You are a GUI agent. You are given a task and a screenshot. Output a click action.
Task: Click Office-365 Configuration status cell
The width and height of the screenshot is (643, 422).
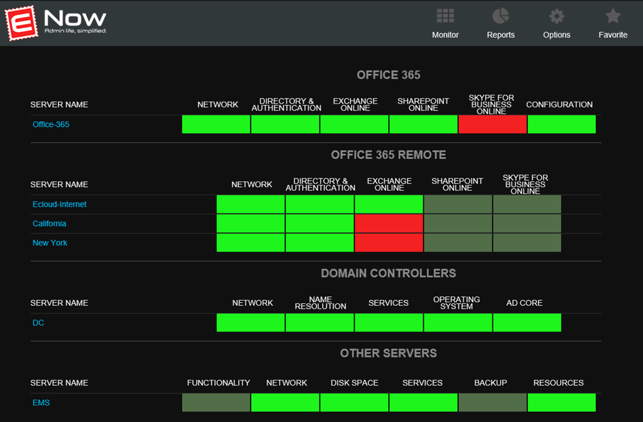pos(561,124)
